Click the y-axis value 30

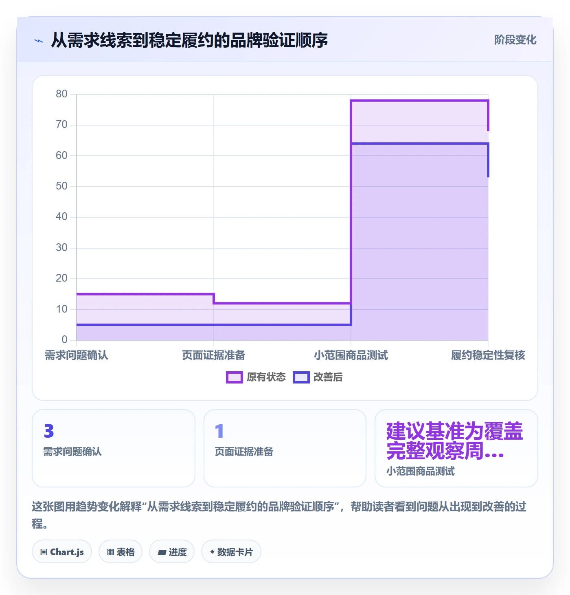(61, 248)
